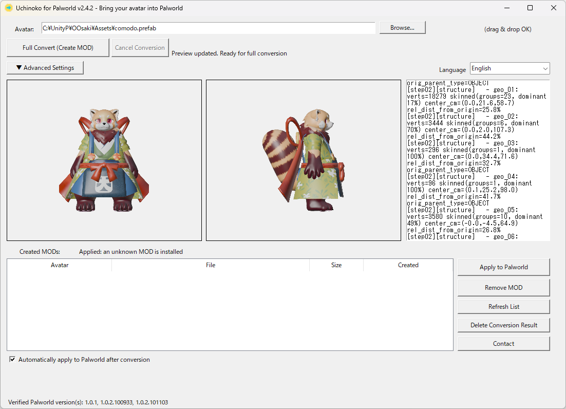Click Delete Conversion Result button
The height and width of the screenshot is (409, 566).
pyautogui.click(x=503, y=325)
